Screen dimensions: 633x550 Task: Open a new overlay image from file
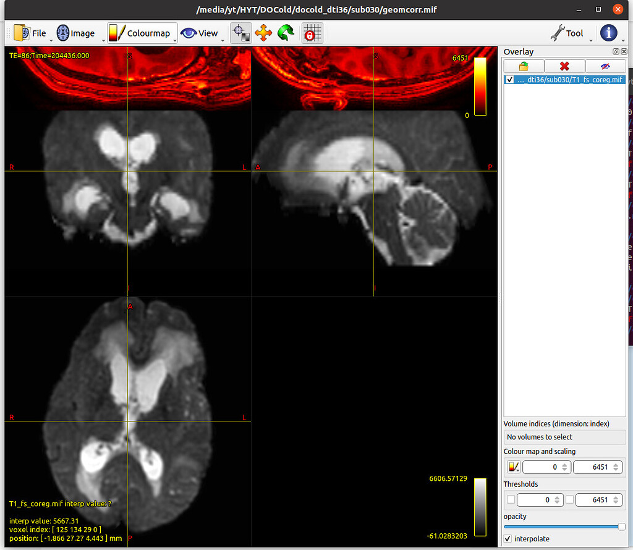tap(523, 66)
